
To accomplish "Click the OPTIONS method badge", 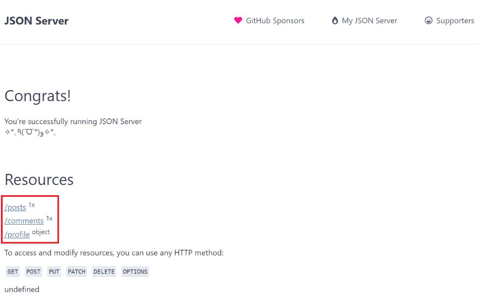I will (135, 271).
